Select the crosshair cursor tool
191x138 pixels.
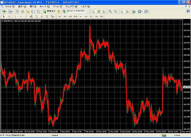point(9,16)
